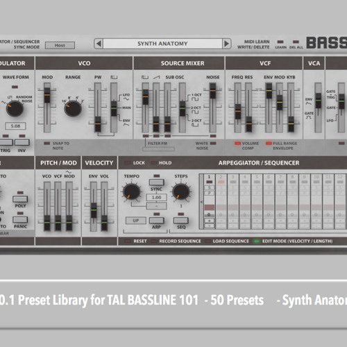Adjust the LFO waveform knob
The height and width of the screenshot is (347, 347).
tap(15, 108)
